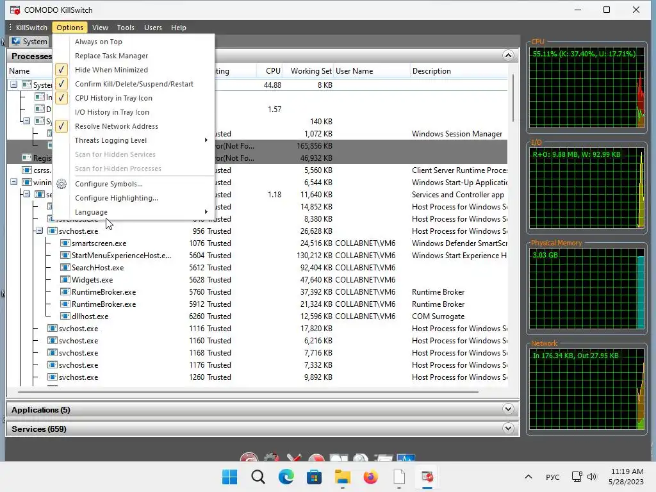Click the icon of svchost.exe PID 1168
Image resolution: width=656 pixels, height=492 pixels.
[53, 352]
